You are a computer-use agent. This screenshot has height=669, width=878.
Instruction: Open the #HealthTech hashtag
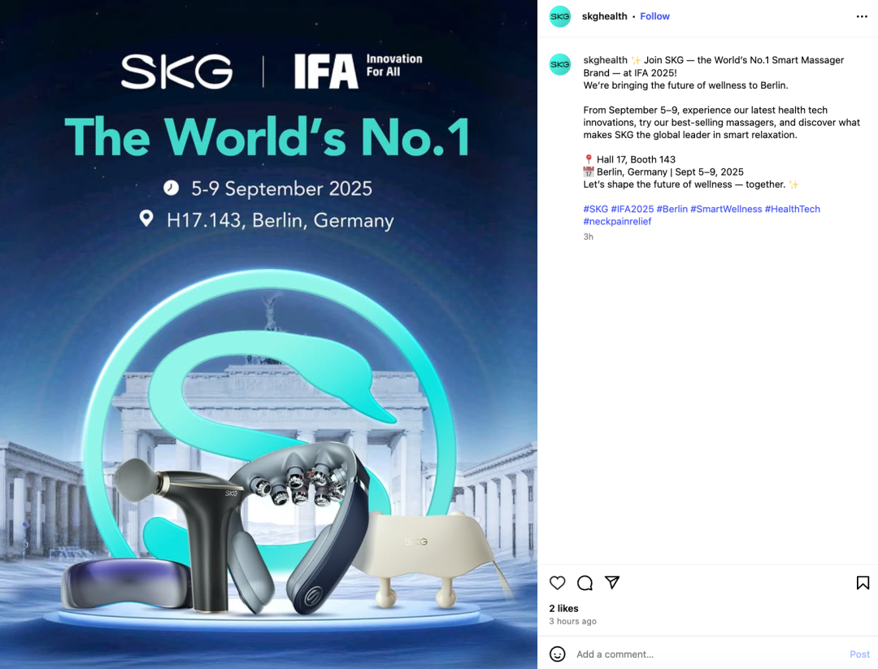(x=793, y=209)
